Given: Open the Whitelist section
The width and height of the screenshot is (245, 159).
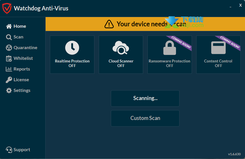Looking at the screenshot, I should coord(23,58).
